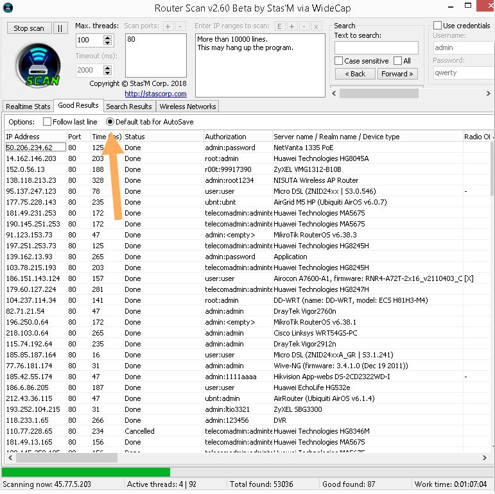Add a scan port with the plus button
This screenshot has height=494, width=495.
168,26
